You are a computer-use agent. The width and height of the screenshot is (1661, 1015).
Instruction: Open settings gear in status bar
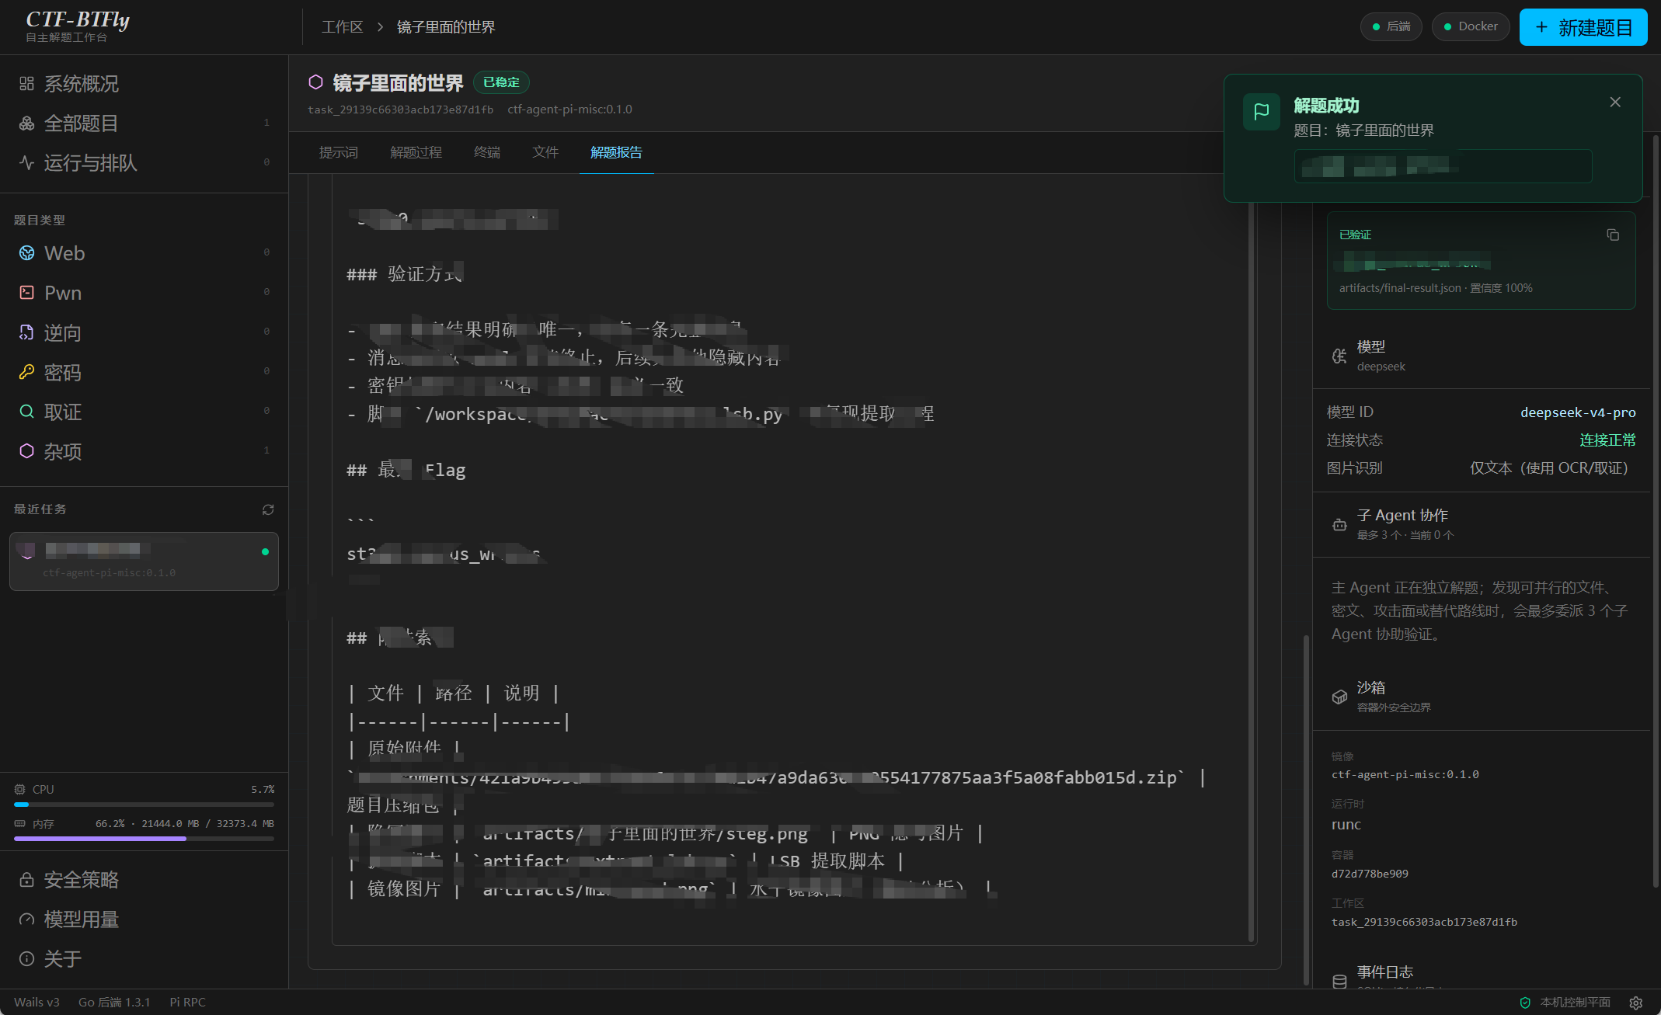point(1636,1003)
